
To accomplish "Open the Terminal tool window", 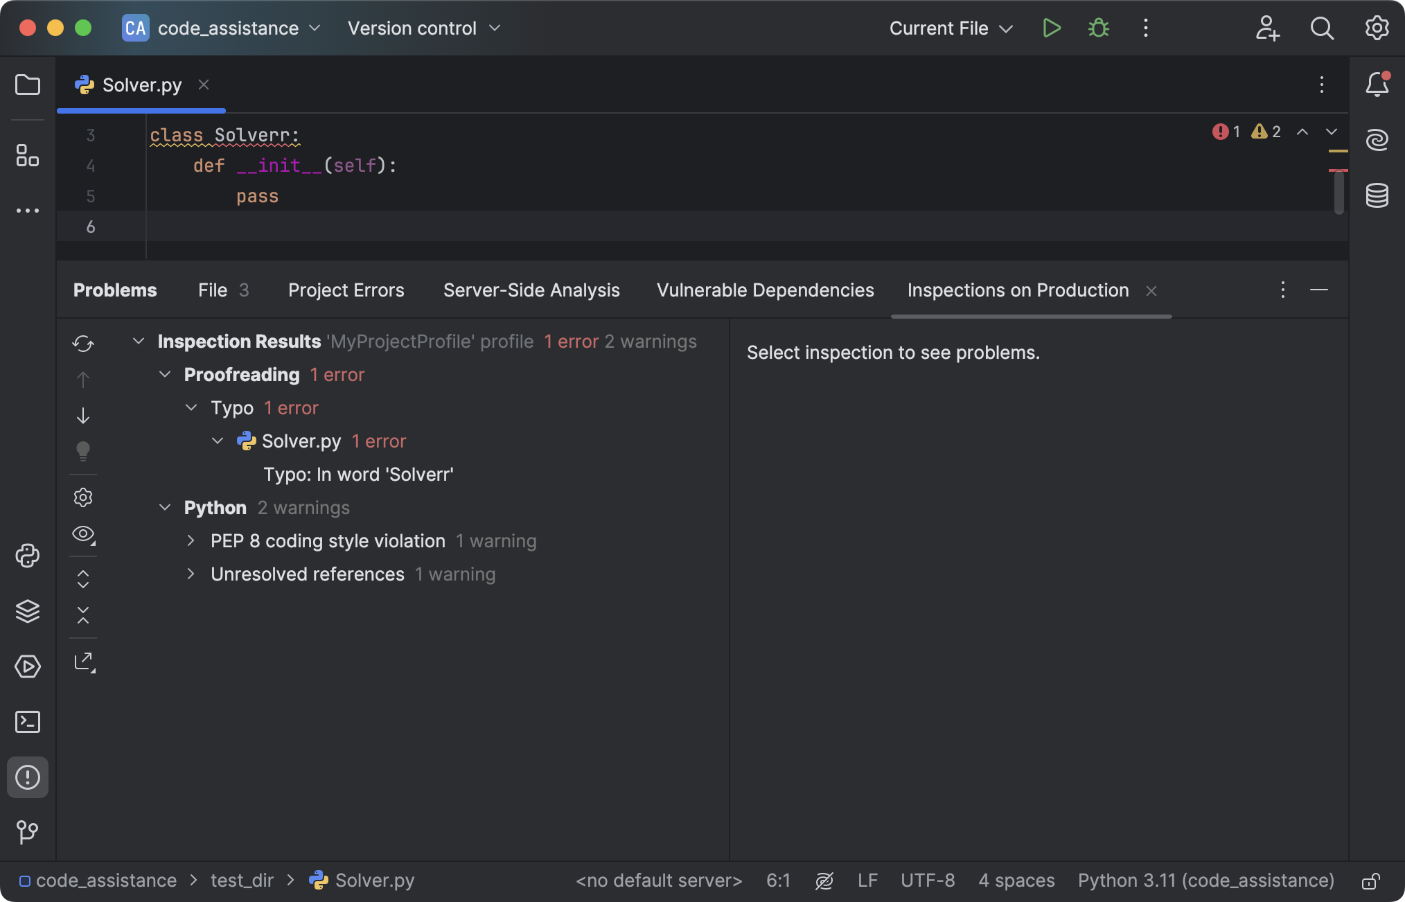I will click(28, 722).
